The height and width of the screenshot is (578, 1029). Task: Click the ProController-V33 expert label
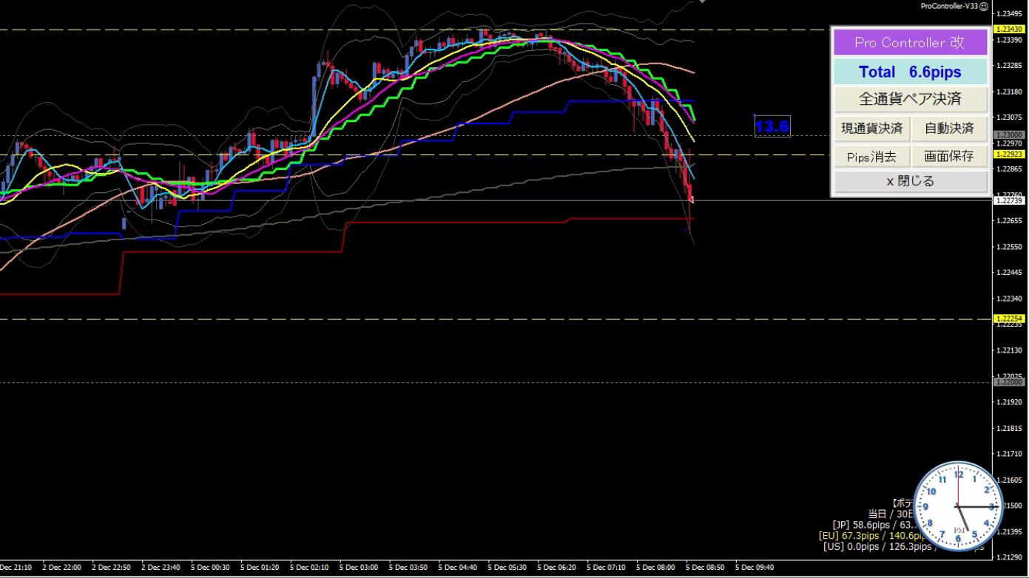tap(949, 6)
